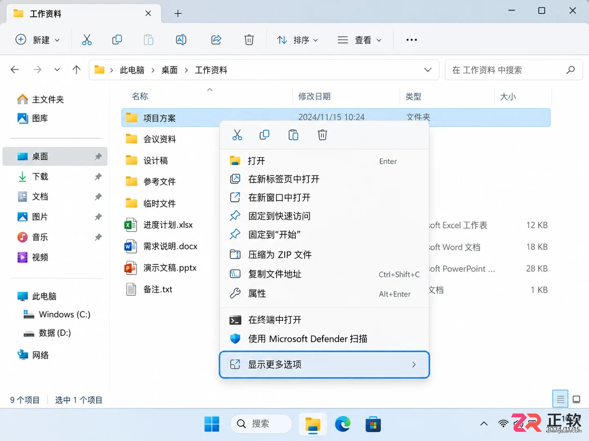The width and height of the screenshot is (589, 441).
Task: Choose 在新标签页中打开 from the context menu
Action: pyautogui.click(x=324, y=179)
